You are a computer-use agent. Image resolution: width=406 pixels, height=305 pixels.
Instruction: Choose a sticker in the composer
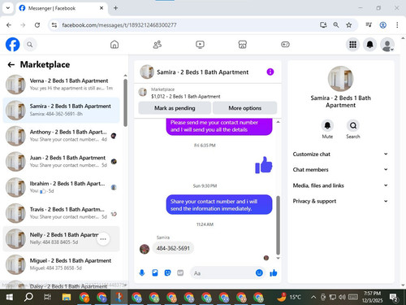click(167, 272)
